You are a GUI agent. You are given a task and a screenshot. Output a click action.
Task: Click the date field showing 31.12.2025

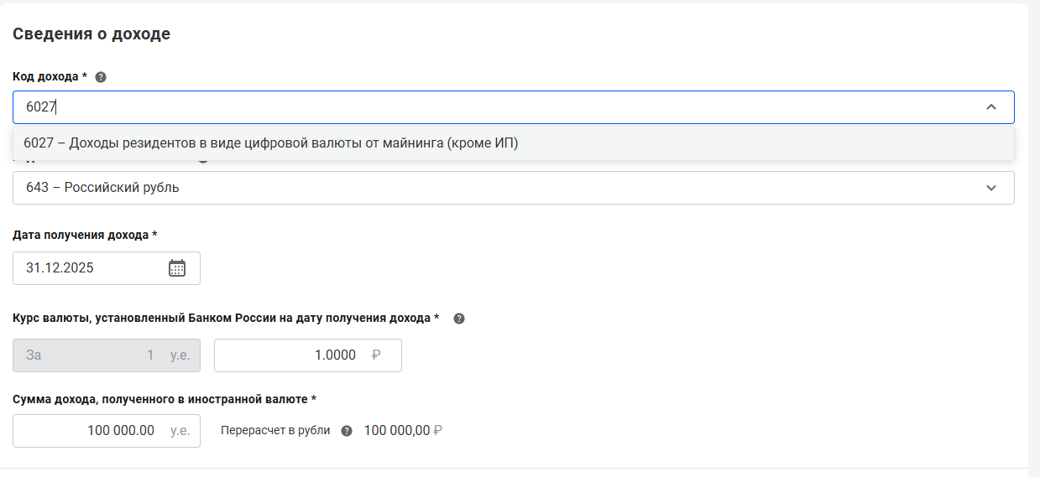(x=88, y=268)
